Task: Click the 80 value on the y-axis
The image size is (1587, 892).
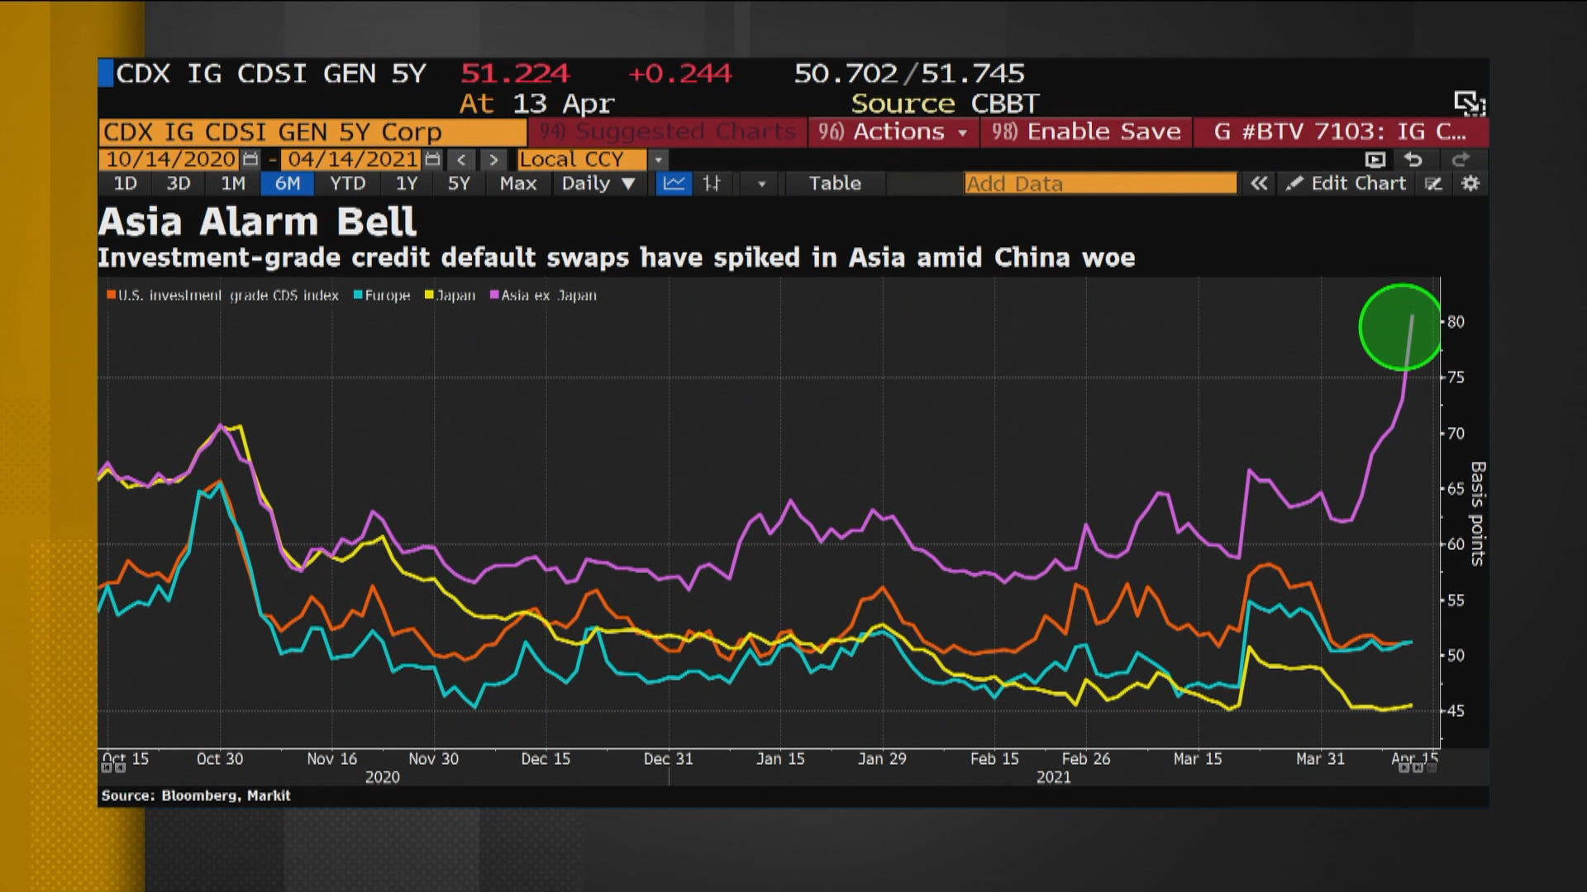Action: click(x=1456, y=322)
